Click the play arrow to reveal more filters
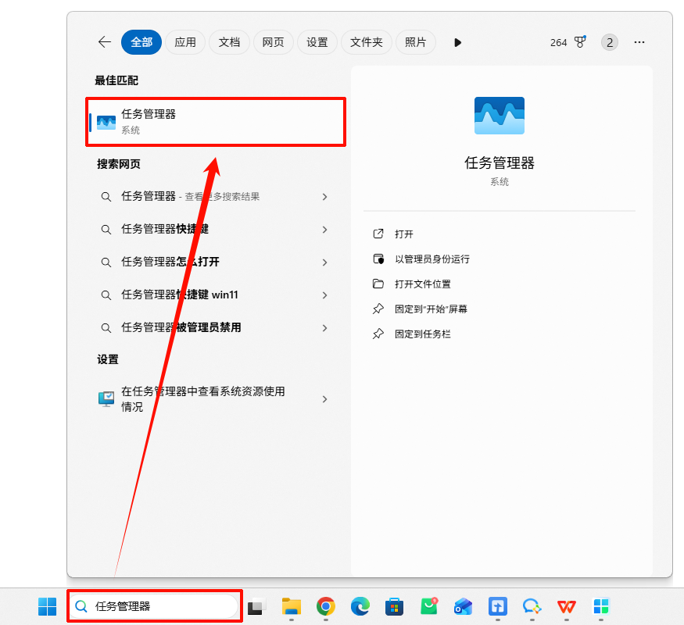Screen dimensions: 684x625 [x=457, y=42]
